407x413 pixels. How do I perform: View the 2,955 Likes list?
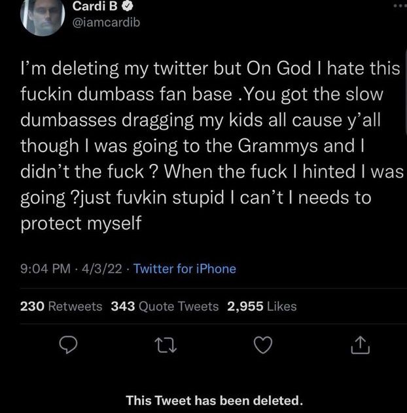point(262,306)
